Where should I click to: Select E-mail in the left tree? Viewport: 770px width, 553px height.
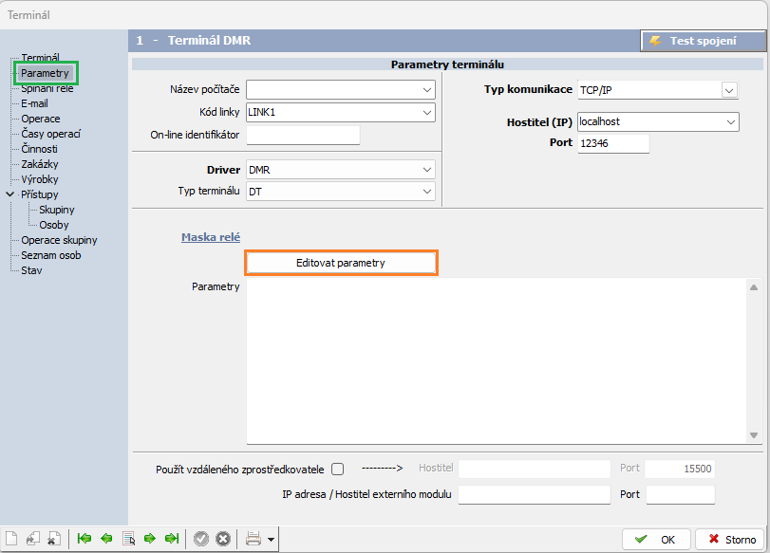34,103
